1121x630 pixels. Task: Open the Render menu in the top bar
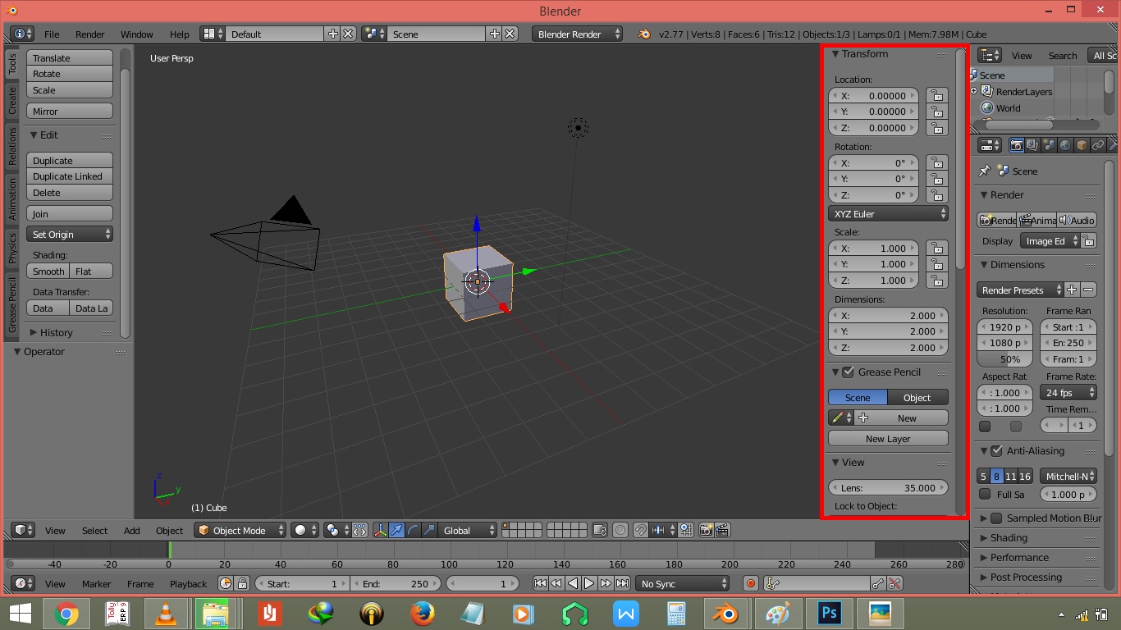click(90, 34)
